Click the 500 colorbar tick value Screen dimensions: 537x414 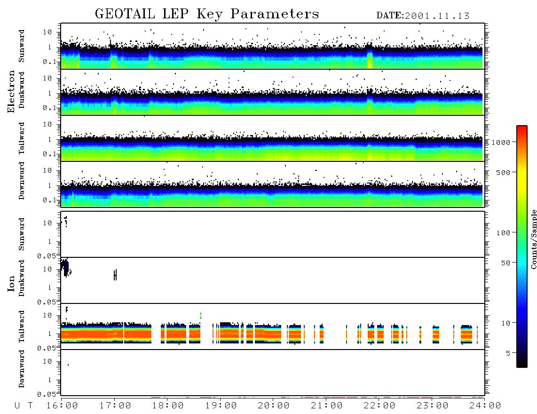pos(503,172)
